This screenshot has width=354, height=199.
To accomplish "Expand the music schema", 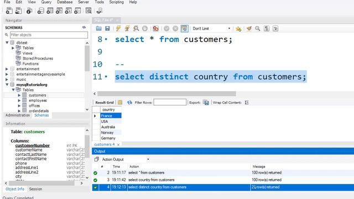I will point(7,80).
